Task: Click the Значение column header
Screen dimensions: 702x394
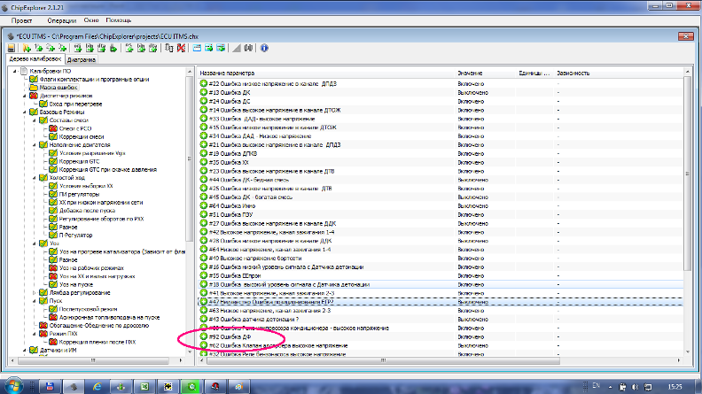Action: pos(470,72)
